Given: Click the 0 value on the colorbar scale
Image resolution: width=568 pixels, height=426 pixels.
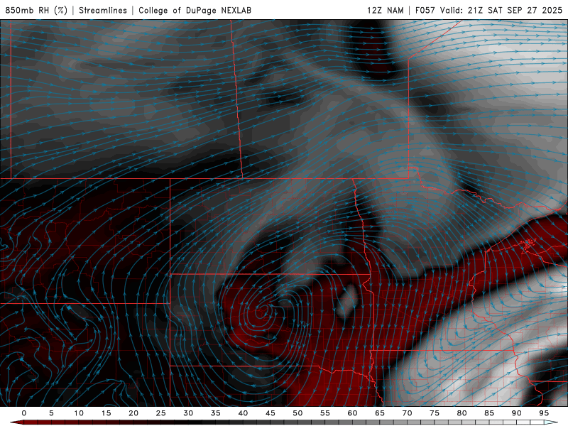Looking at the screenshot, I should click(24, 413).
